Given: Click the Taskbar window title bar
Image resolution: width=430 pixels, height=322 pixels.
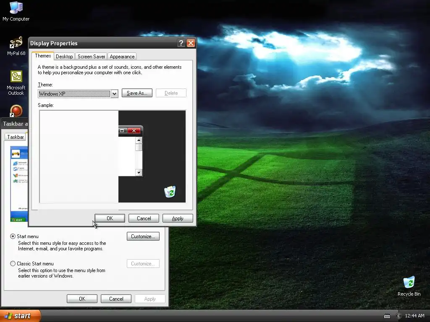Looking at the screenshot, I should coord(14,124).
